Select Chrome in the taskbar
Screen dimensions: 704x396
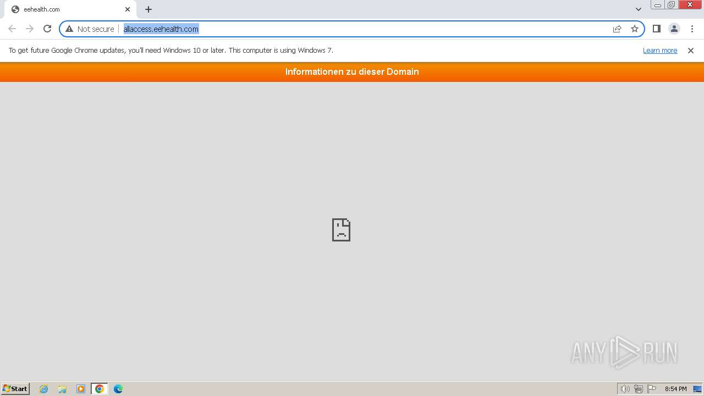pyautogui.click(x=99, y=389)
